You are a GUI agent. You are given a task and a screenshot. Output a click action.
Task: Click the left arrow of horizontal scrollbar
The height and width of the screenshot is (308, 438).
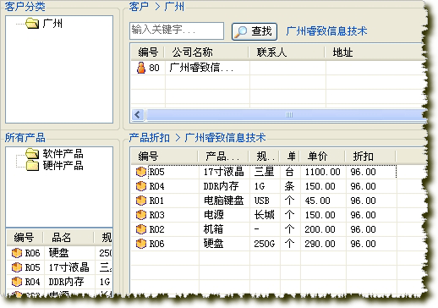coord(138,115)
